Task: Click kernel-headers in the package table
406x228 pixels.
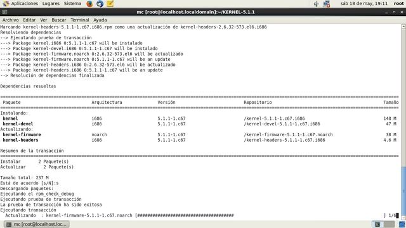Action: coord(20,140)
